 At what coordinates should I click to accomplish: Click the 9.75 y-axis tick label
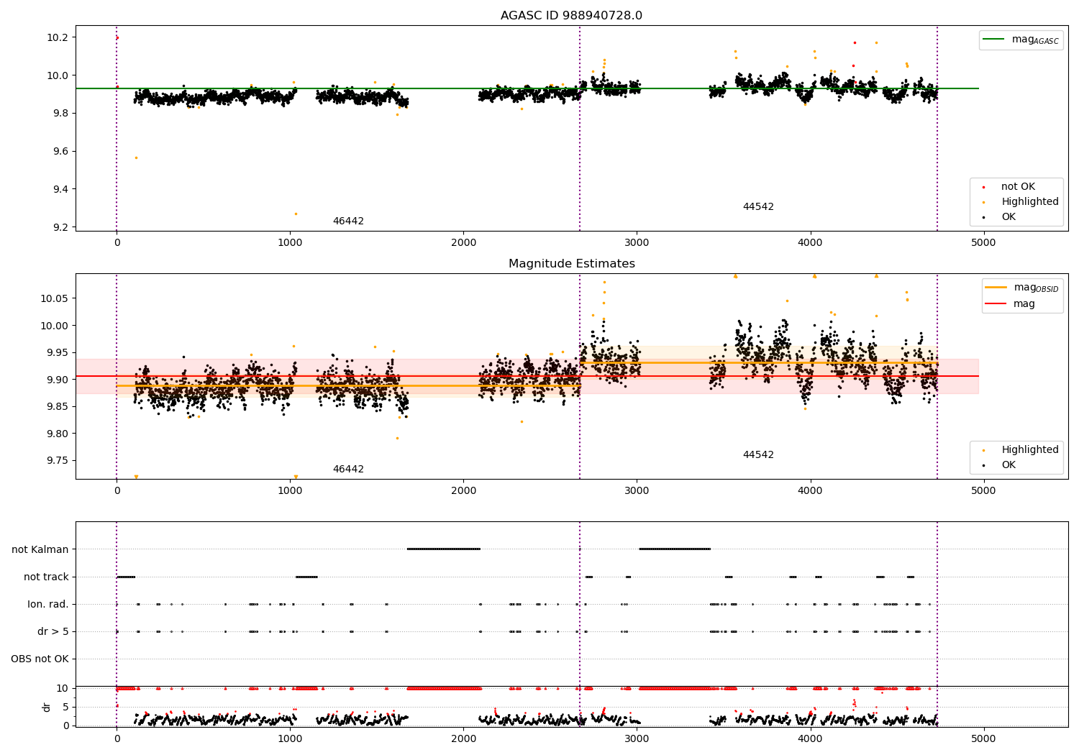click(x=58, y=461)
